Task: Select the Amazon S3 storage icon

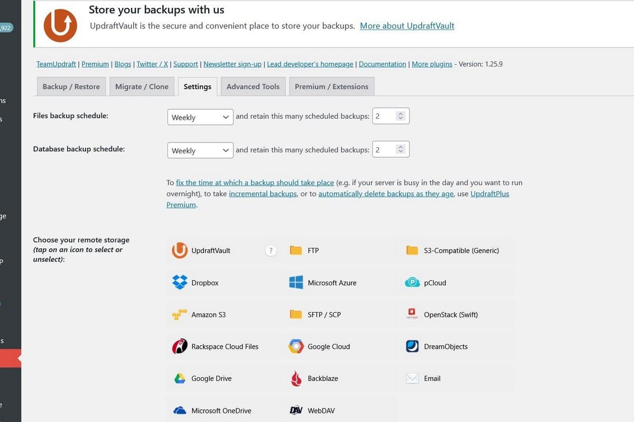Action: point(180,314)
